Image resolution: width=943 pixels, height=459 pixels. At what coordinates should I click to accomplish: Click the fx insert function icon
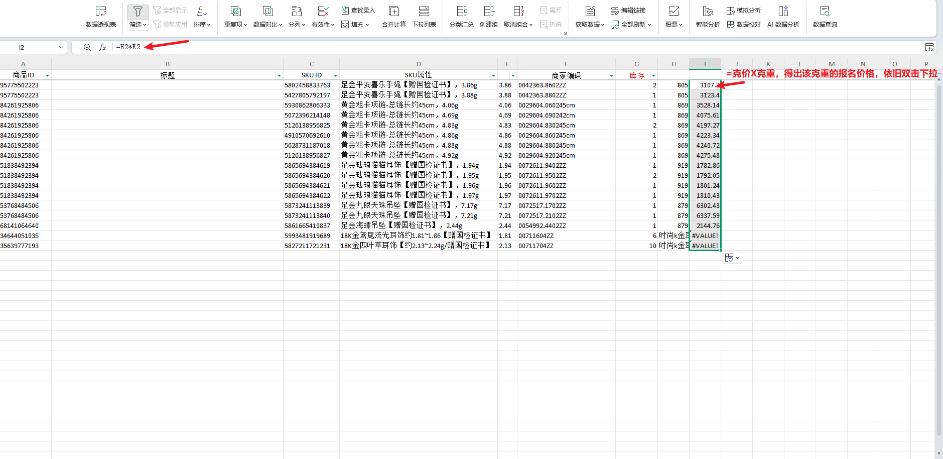102,47
